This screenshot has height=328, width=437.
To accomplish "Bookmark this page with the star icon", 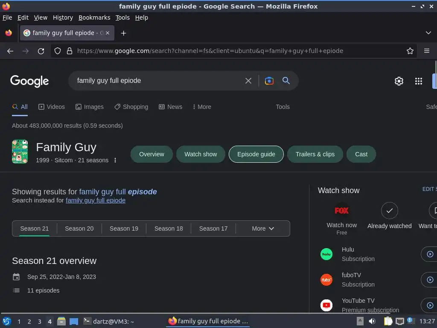I will tap(410, 51).
